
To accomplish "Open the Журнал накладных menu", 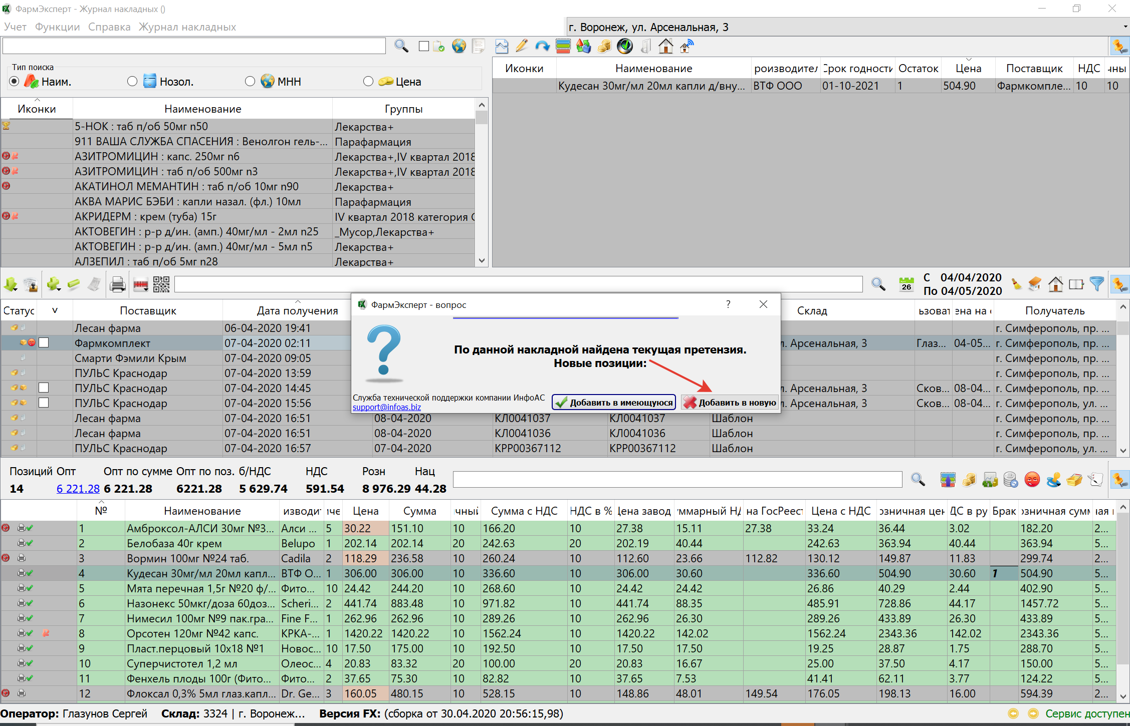I will click(187, 27).
